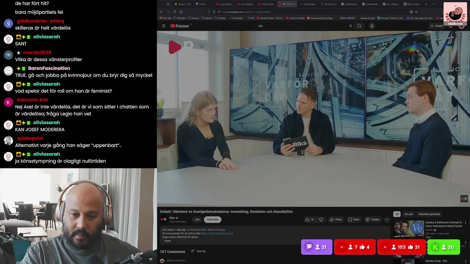470x264 pixels.
Task: Open the browser home page icon
Action: pyautogui.click(x=181, y=12)
